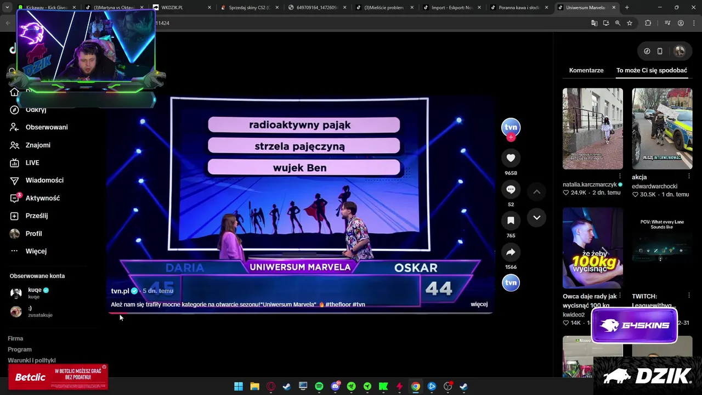702x395 pixels.
Task: Click the translate page icon in the address bar
Action: [x=595, y=23]
